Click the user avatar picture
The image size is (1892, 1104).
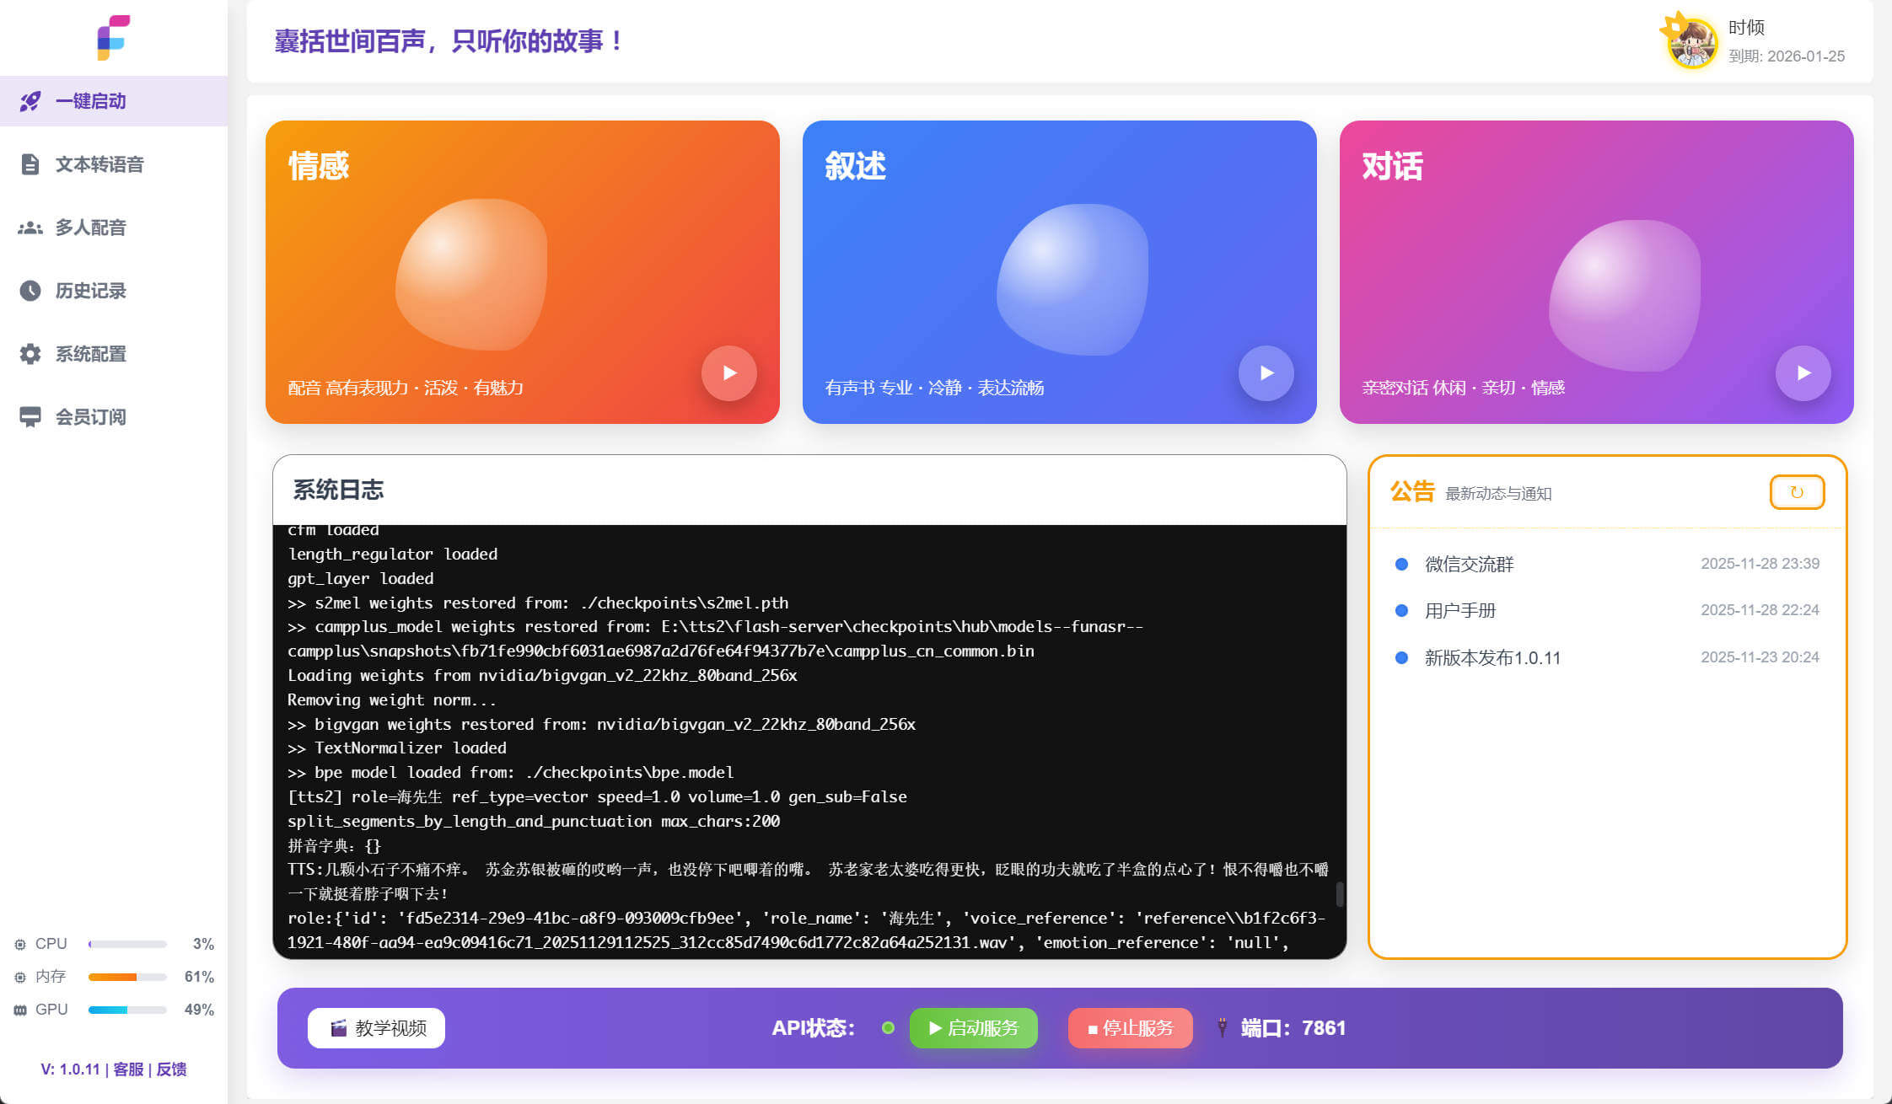tap(1691, 42)
